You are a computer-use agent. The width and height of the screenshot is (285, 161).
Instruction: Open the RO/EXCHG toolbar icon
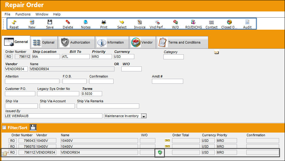[193, 22]
